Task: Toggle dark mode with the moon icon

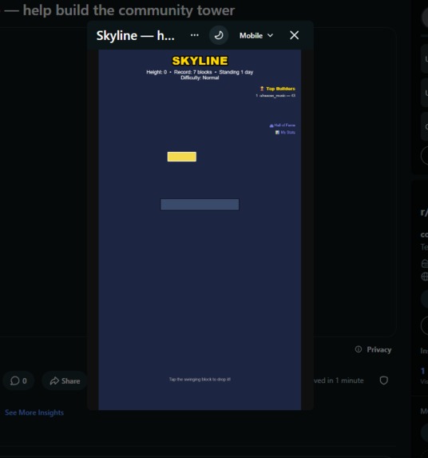Action: (219, 35)
